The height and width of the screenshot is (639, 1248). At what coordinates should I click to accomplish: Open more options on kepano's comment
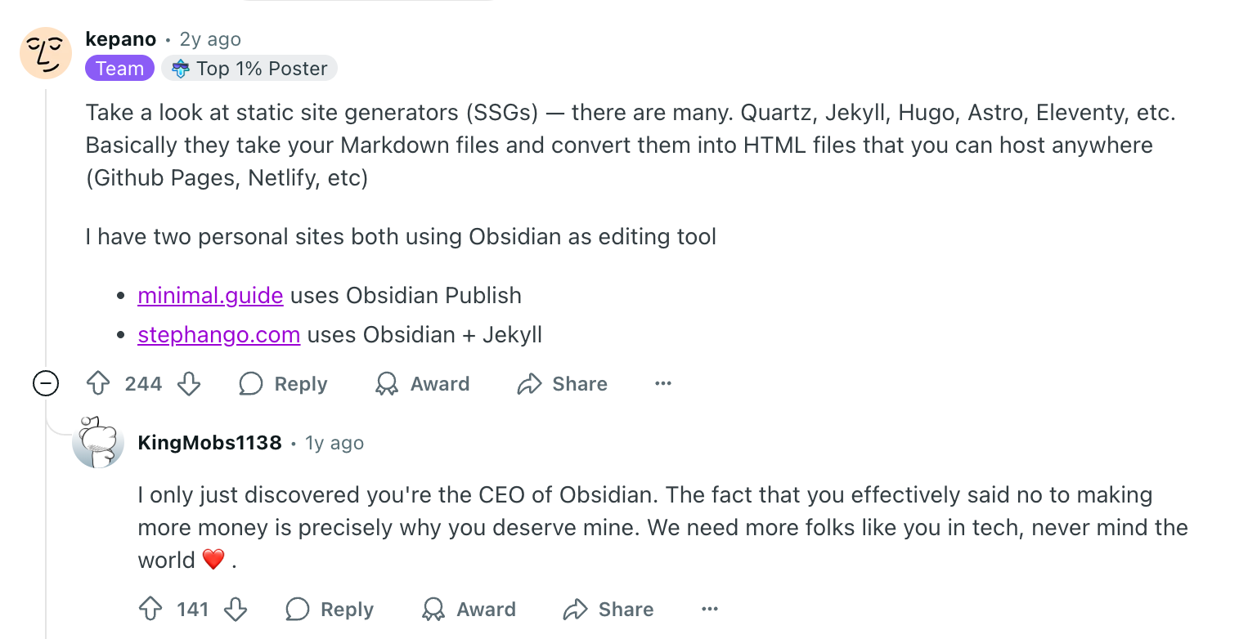point(663,383)
